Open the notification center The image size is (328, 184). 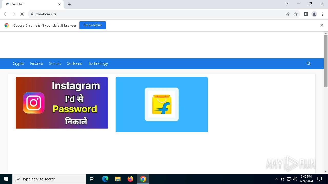[x=320, y=179]
